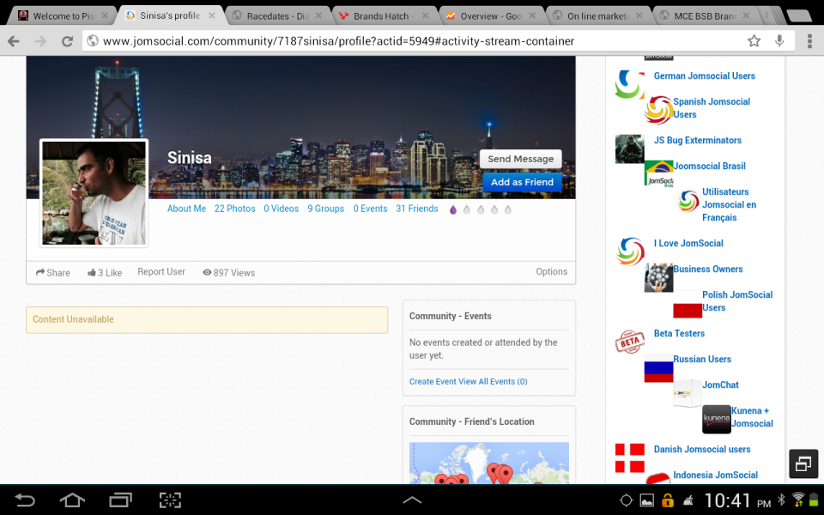
Task: Close the Overview - Goo tab
Action: 532,15
